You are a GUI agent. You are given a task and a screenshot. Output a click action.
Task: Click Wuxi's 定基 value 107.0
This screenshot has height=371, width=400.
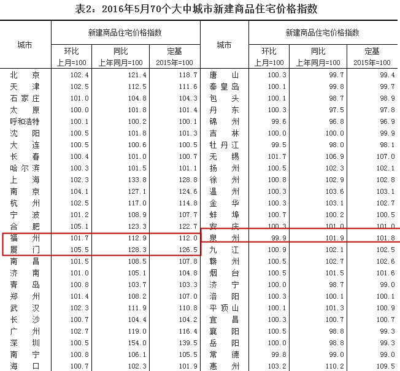tap(386, 156)
